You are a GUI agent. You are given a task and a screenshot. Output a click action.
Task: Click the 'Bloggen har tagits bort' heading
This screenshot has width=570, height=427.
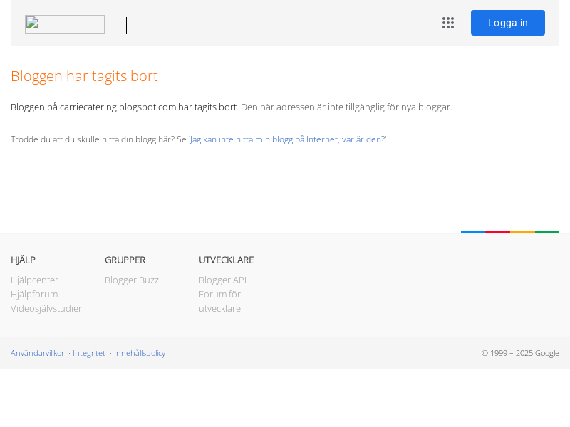(x=84, y=76)
